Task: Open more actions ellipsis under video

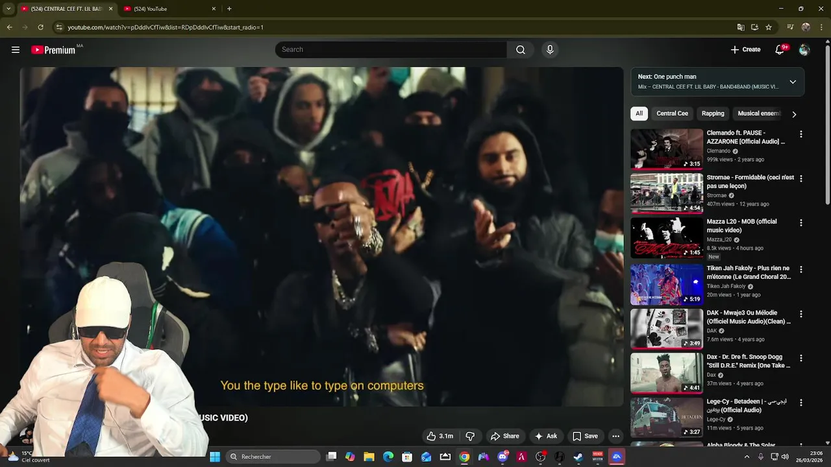Action: (616, 436)
